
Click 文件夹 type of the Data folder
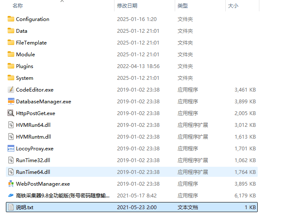pyautogui.click(x=185, y=31)
